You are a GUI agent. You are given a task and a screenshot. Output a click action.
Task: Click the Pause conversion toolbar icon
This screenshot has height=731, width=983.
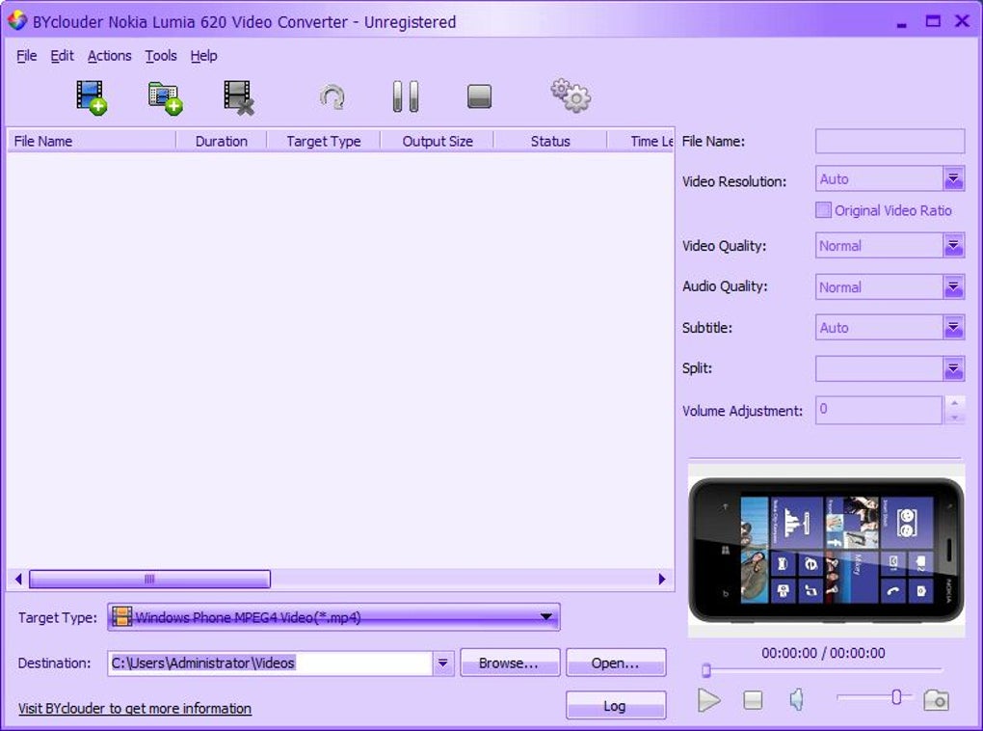point(406,96)
